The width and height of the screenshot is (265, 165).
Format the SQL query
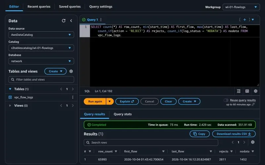(x=238, y=91)
